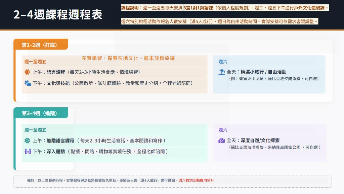Expand the 課程說明 header at the top

131,7
